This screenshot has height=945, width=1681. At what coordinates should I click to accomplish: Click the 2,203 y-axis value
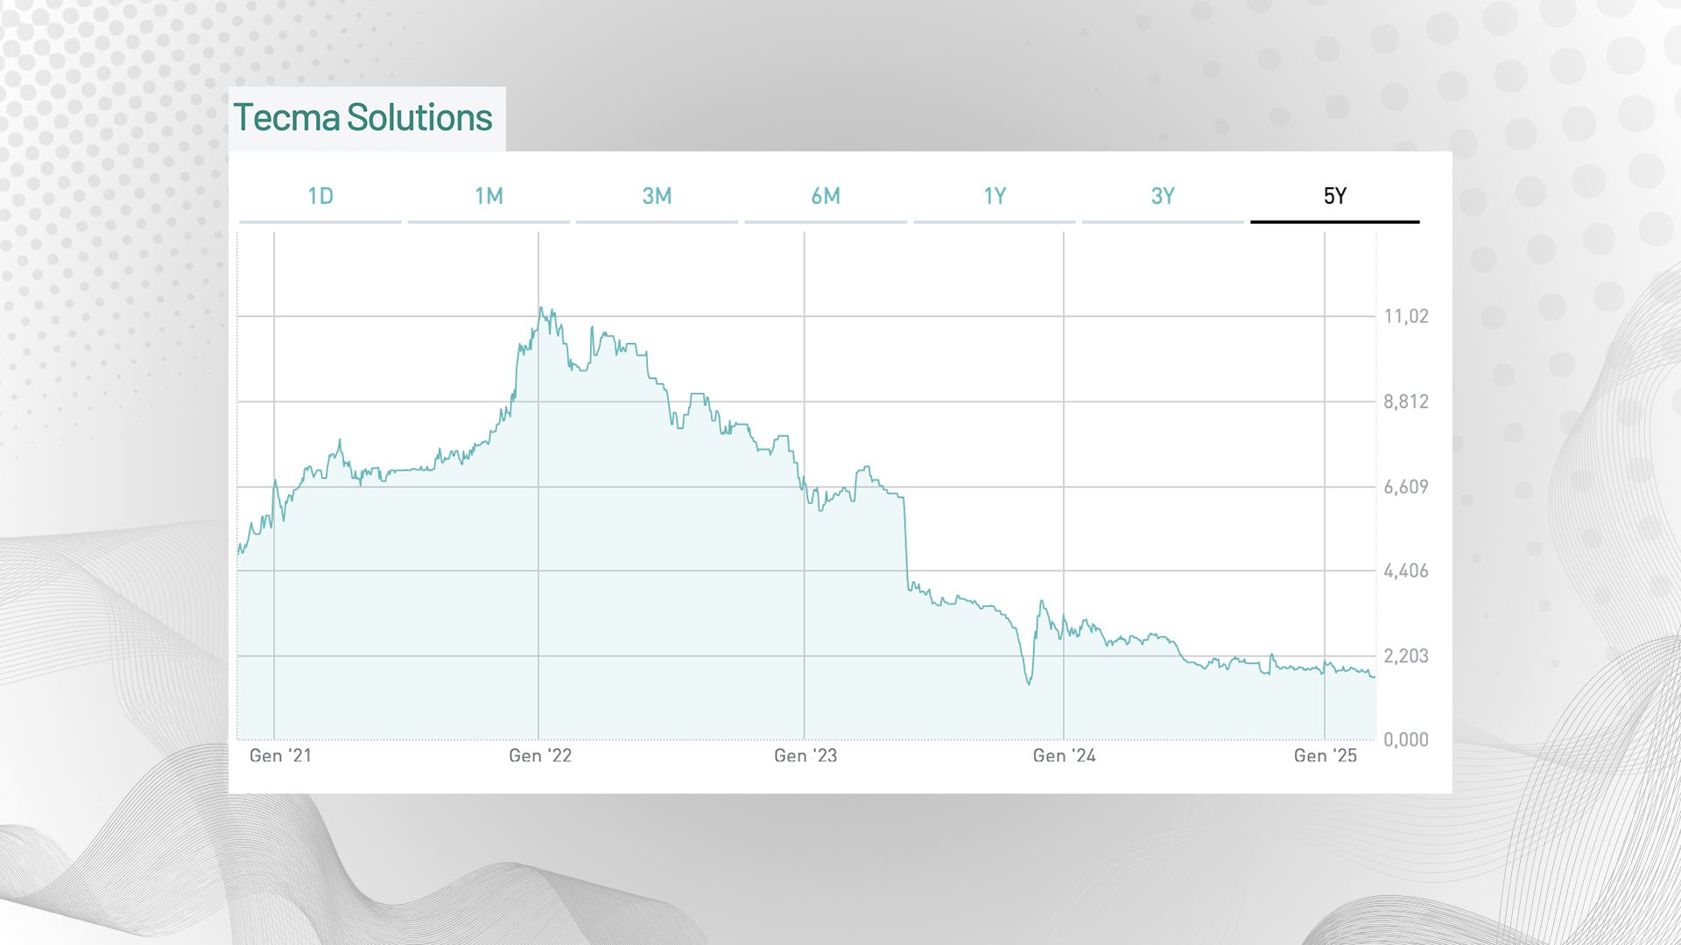point(1405,656)
